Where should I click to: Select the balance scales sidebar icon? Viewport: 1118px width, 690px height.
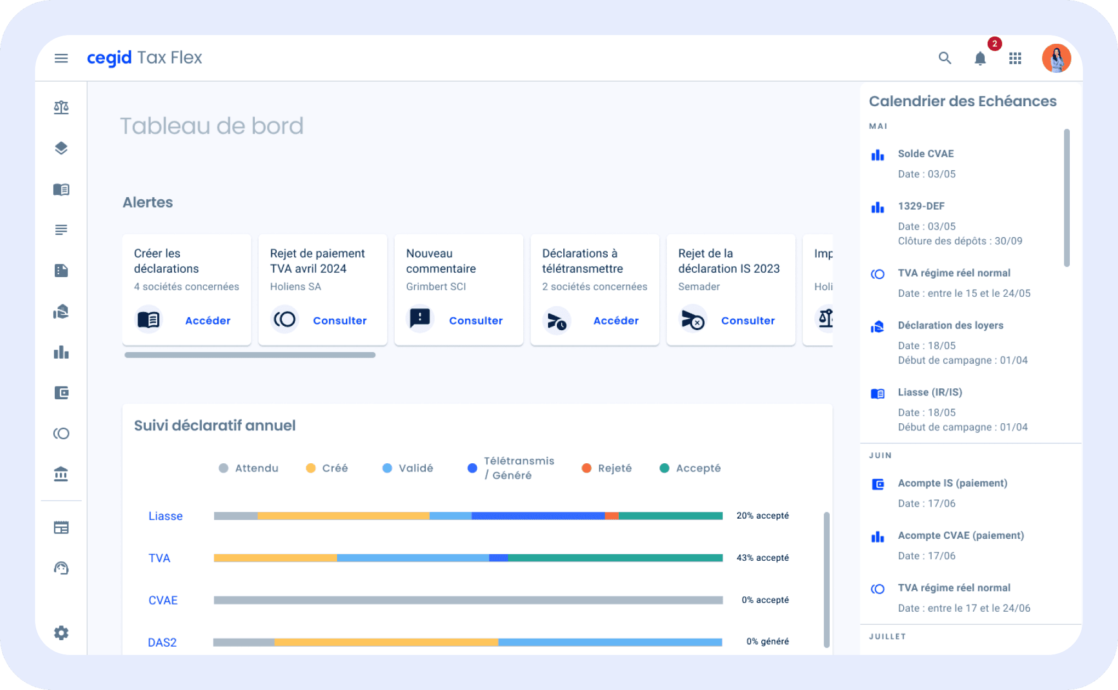(x=61, y=107)
